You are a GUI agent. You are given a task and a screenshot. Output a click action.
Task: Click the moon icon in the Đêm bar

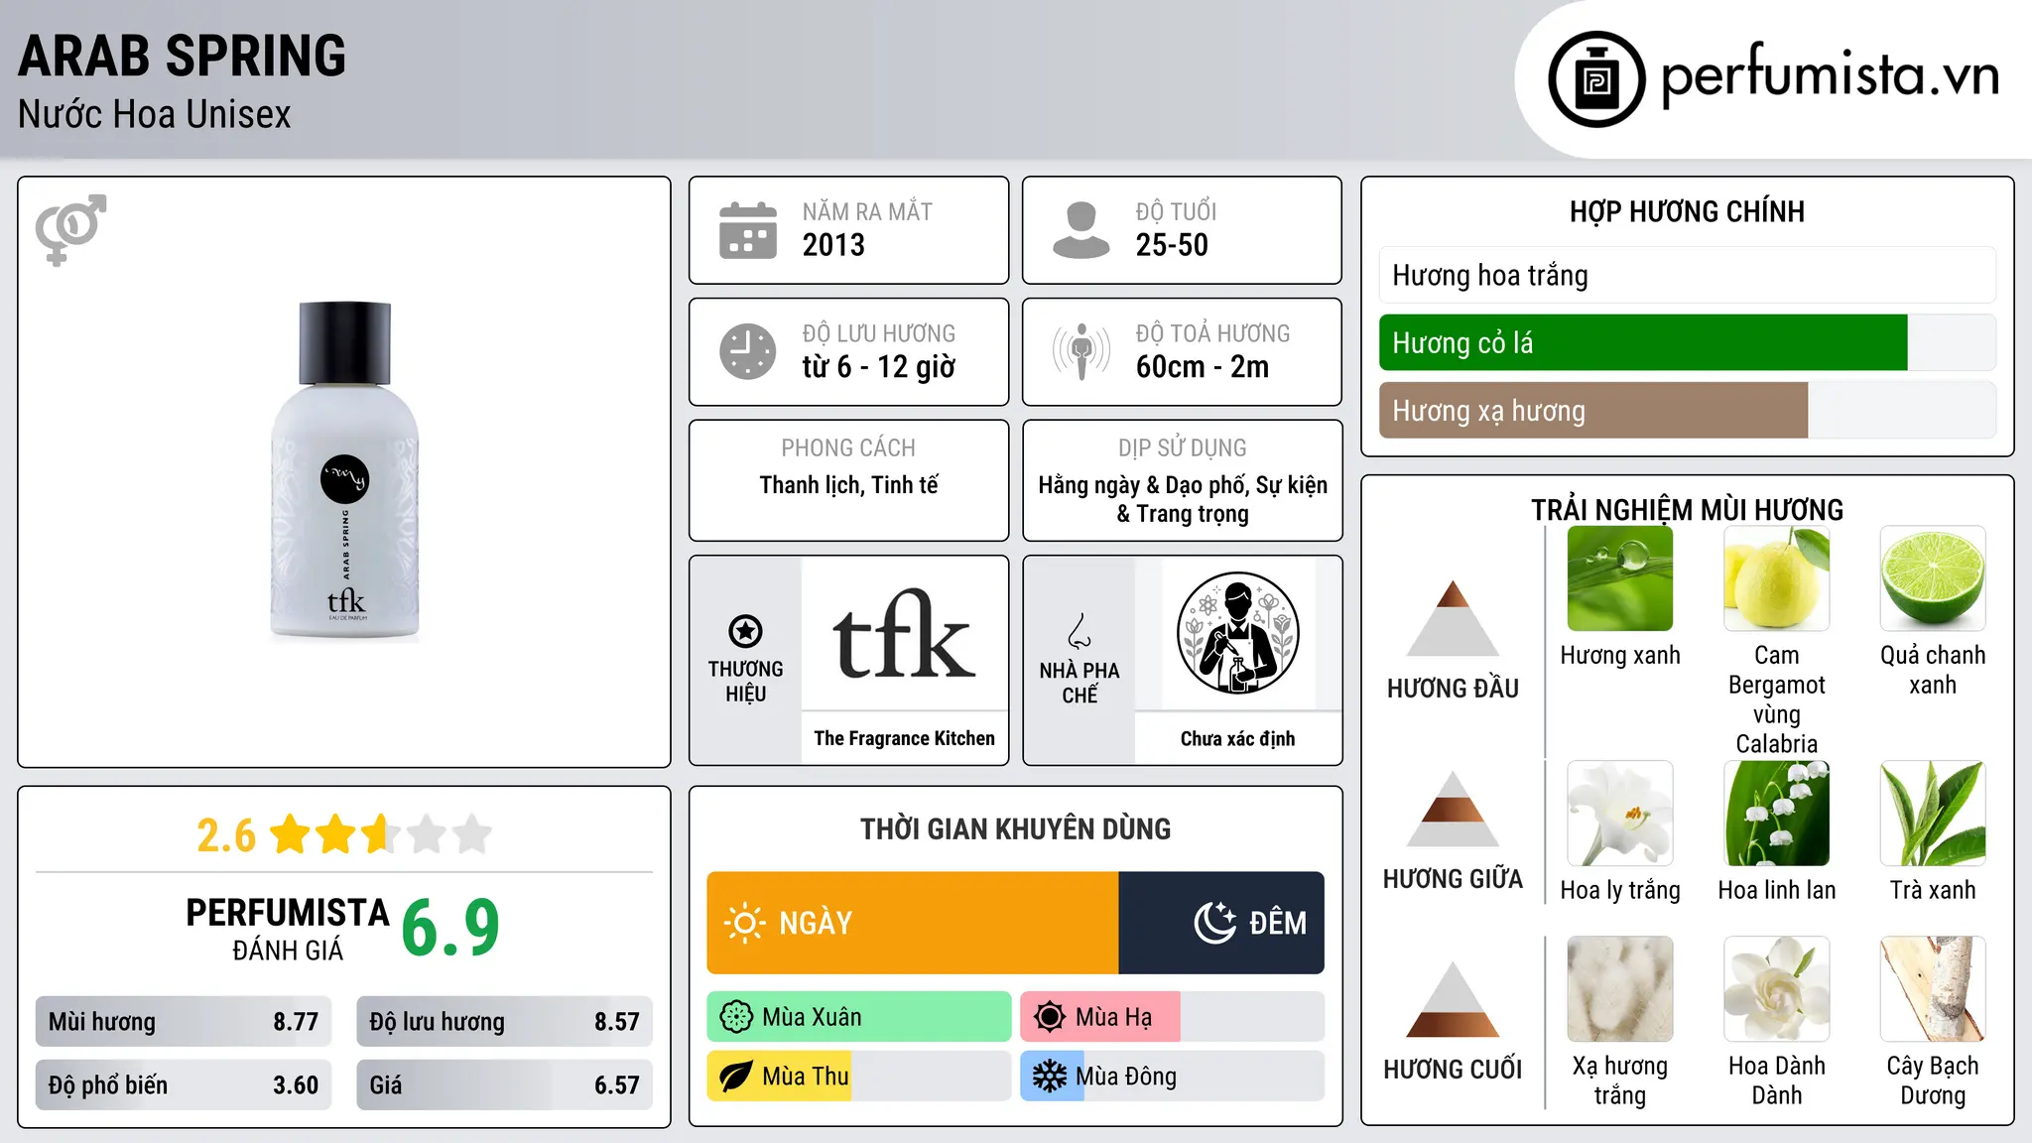(x=1215, y=923)
